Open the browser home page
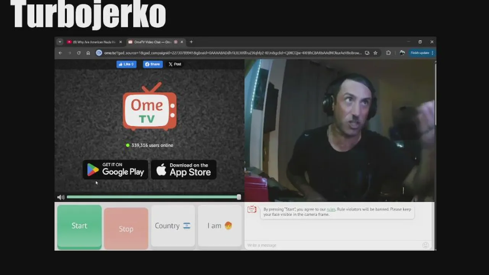The image size is (489, 275). (88, 53)
